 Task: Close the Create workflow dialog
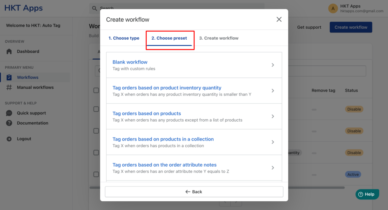click(279, 20)
